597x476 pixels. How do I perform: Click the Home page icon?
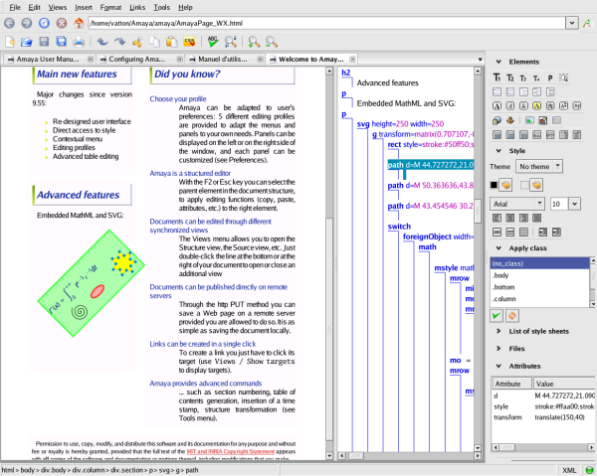[x=77, y=22]
